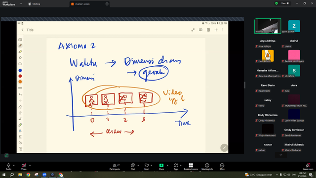
Task: Start sharing with the green Share button
Action: coord(161,167)
